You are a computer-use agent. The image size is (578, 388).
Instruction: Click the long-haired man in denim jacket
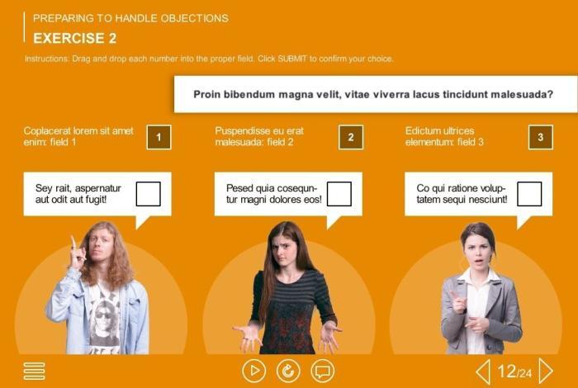(99, 288)
